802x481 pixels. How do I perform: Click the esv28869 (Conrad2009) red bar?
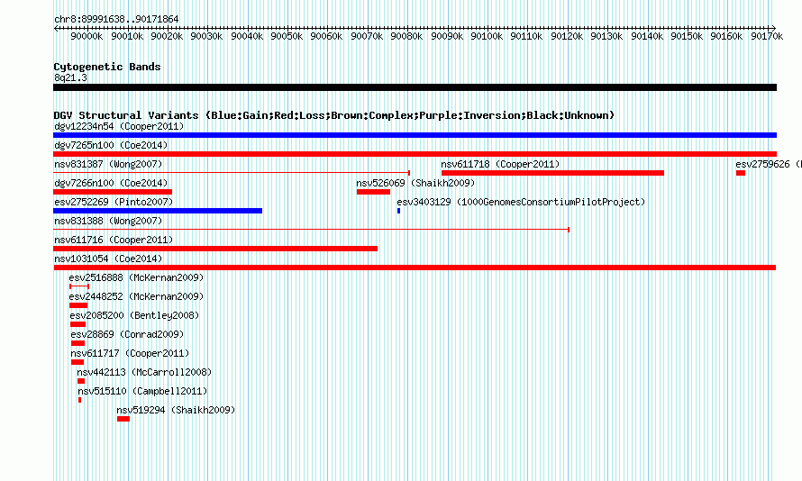pyautogui.click(x=77, y=343)
